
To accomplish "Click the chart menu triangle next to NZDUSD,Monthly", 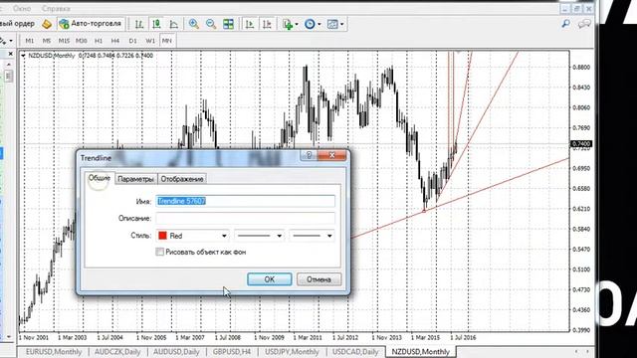I will click(23, 56).
